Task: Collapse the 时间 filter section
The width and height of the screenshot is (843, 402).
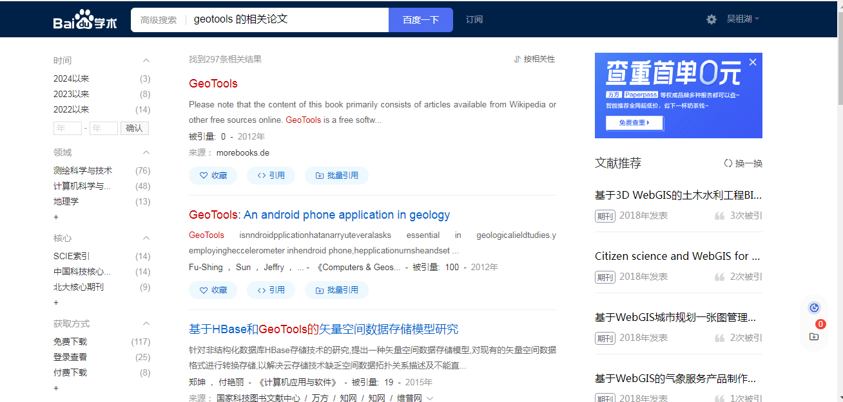Action: tap(146, 60)
